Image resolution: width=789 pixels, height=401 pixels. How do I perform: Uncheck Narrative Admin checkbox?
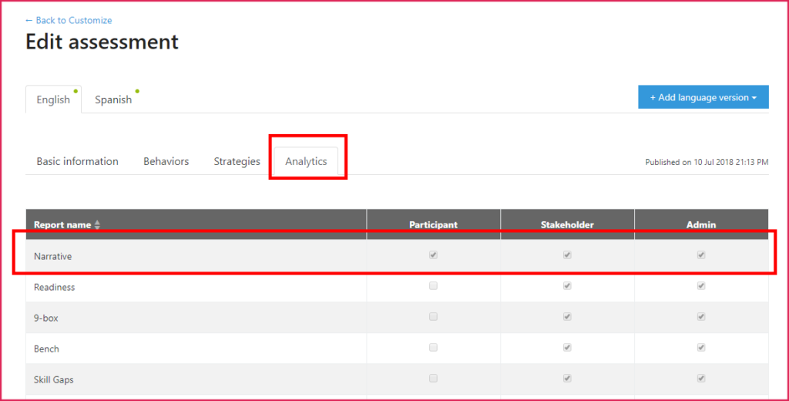701,255
